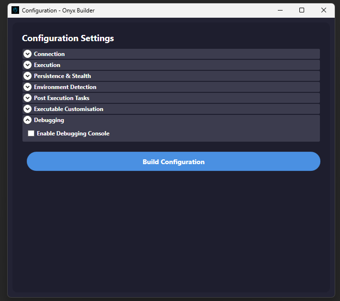Image resolution: width=340 pixels, height=301 pixels.
Task: Click the "Configuration Settings" heading
Action: click(68, 38)
